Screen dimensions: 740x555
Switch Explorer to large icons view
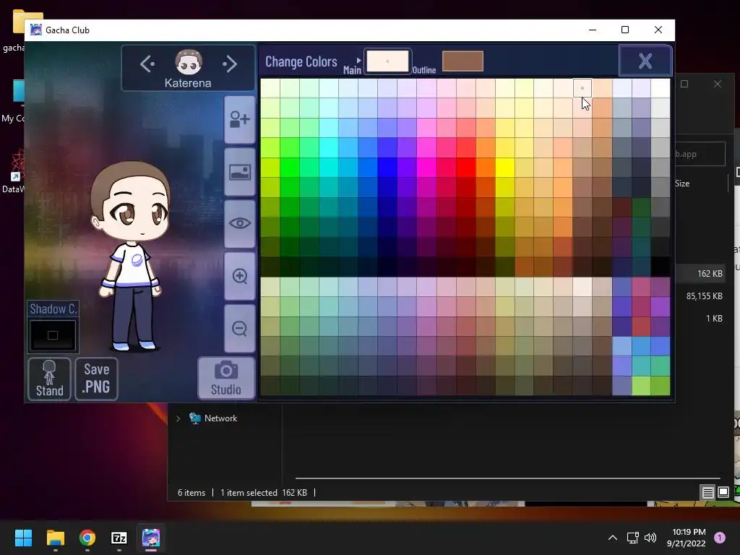click(x=723, y=493)
